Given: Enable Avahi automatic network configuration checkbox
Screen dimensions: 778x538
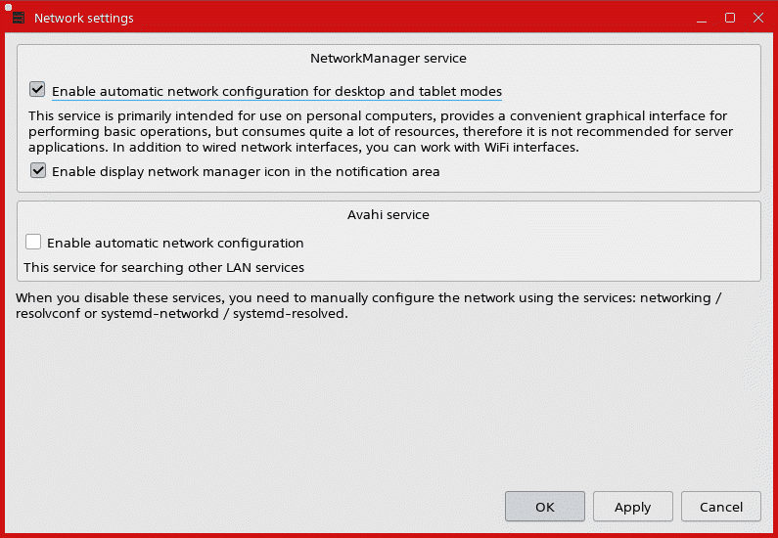Looking at the screenshot, I should 33,242.
